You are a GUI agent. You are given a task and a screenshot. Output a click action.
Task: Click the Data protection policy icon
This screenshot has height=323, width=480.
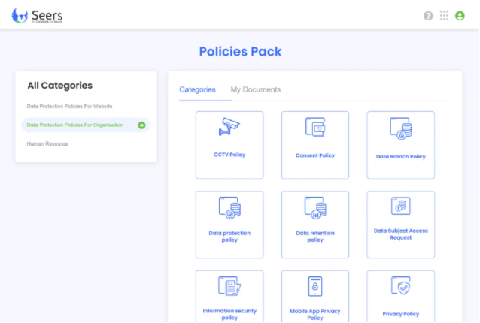coord(229,208)
